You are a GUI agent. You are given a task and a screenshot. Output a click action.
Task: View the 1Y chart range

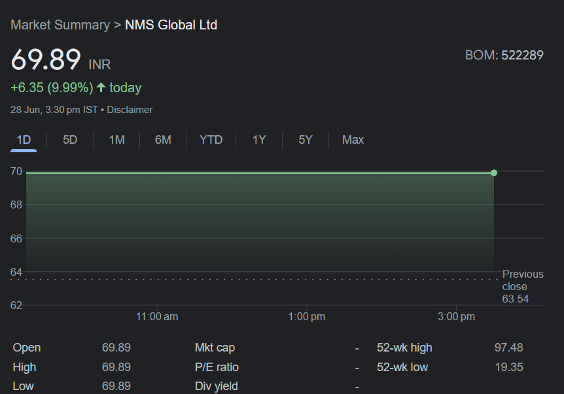tap(259, 140)
